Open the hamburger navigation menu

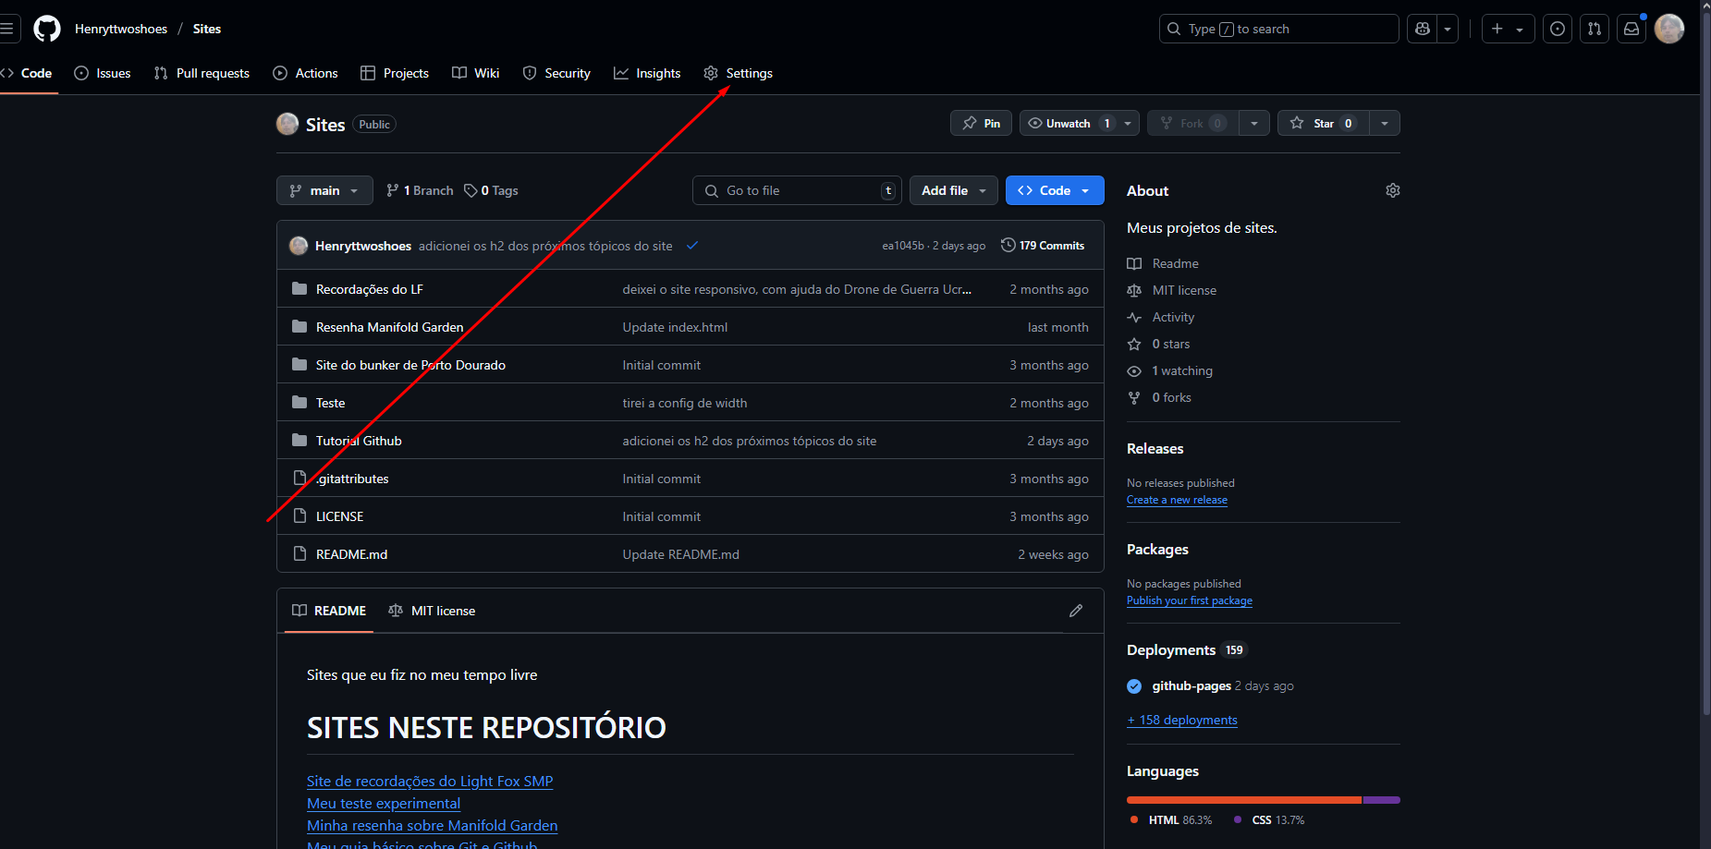pyautogui.click(x=6, y=29)
